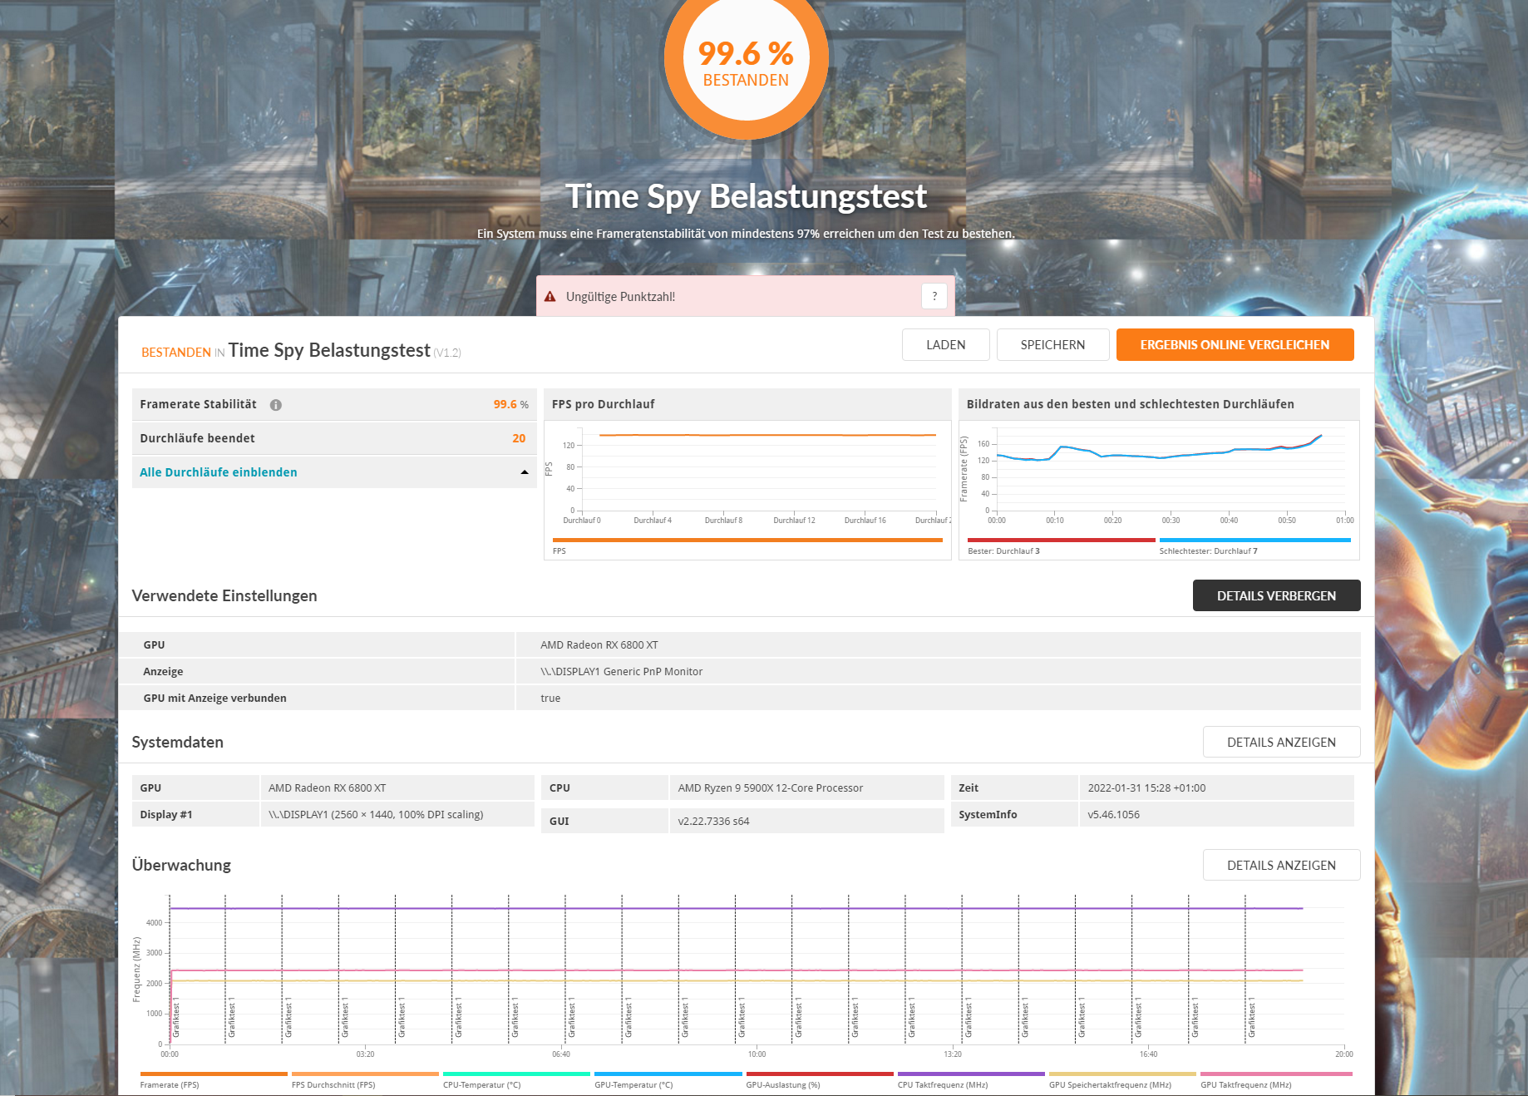Click the 'true' value for GPU mit Anzeige verbunden
This screenshot has height=1096, width=1528.
click(x=550, y=699)
